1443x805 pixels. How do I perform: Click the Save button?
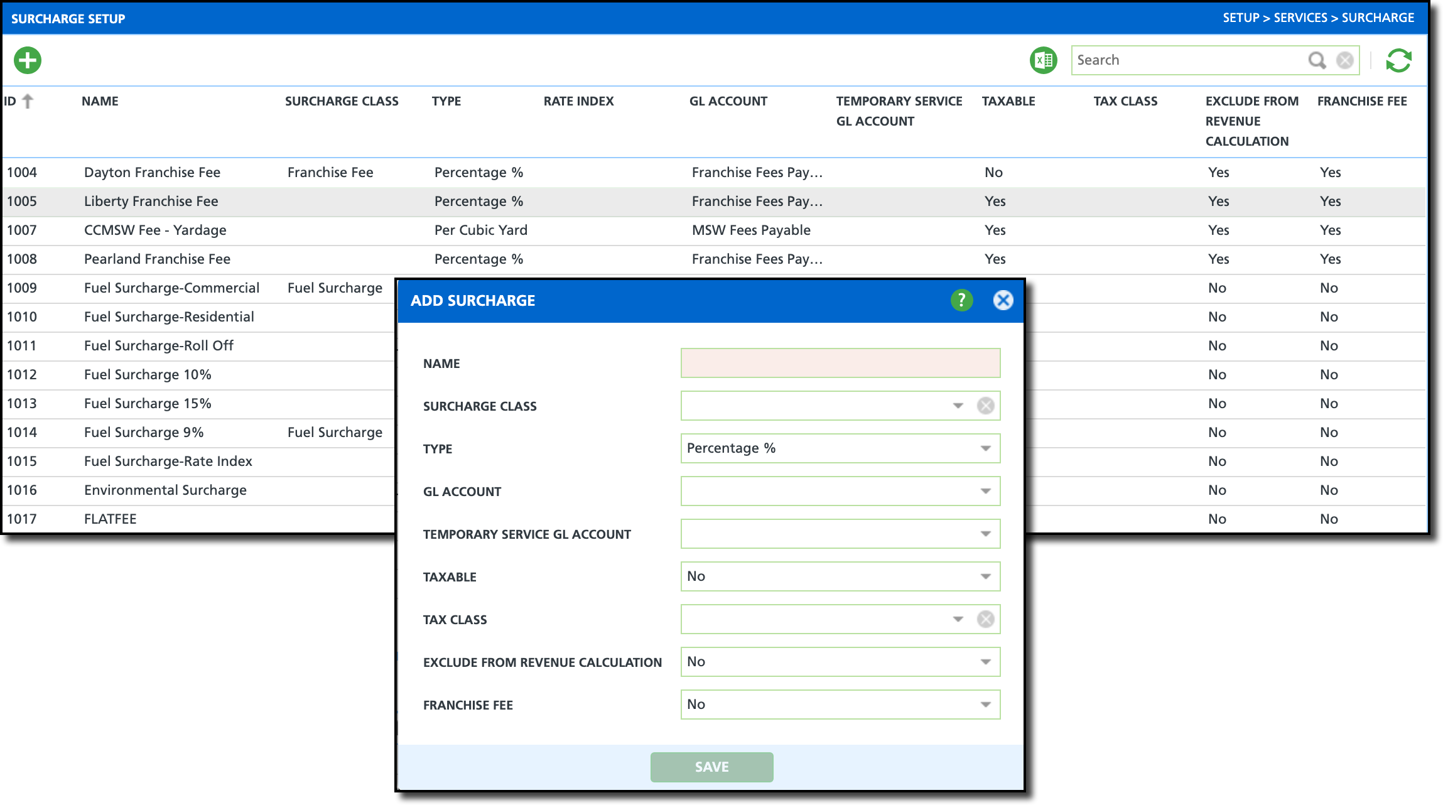[711, 767]
